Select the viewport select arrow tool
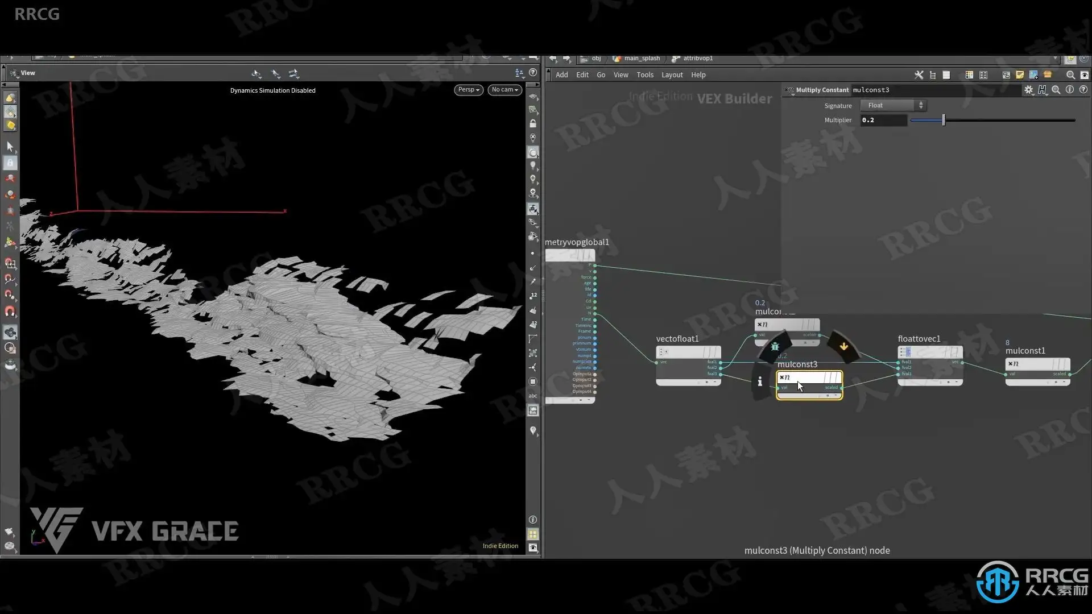 pyautogui.click(x=10, y=147)
